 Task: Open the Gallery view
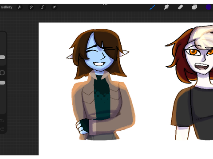coord(6,7)
